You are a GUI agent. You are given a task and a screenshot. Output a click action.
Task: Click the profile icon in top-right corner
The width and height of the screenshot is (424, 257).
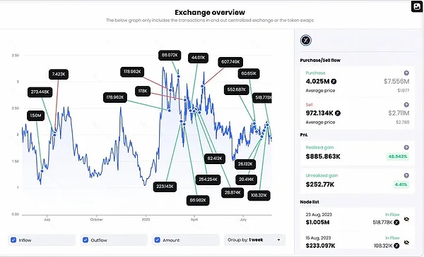click(x=416, y=6)
